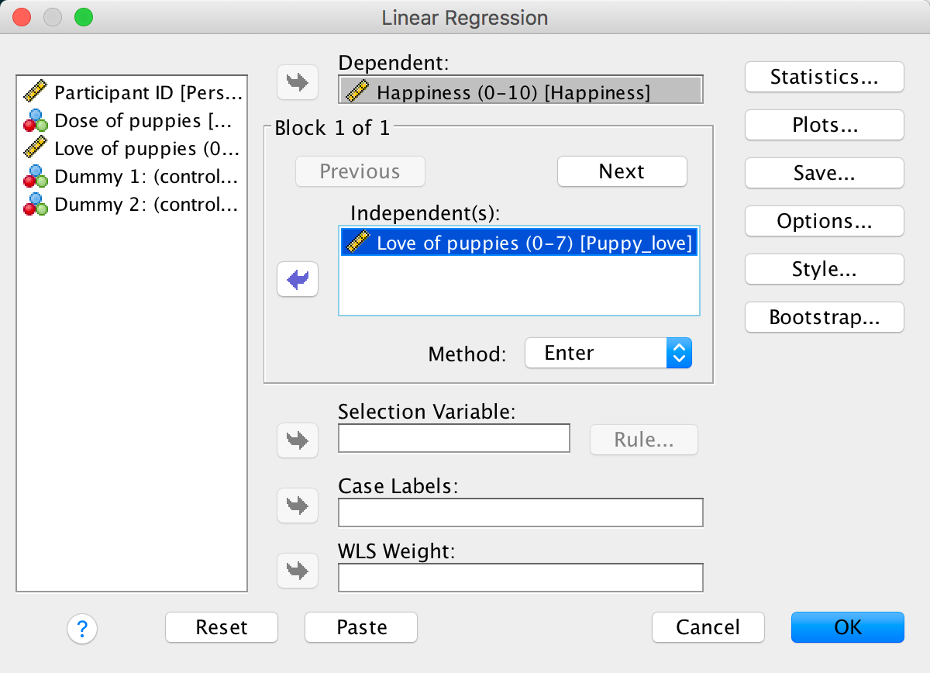Select the Dummy 1 variable

132,177
